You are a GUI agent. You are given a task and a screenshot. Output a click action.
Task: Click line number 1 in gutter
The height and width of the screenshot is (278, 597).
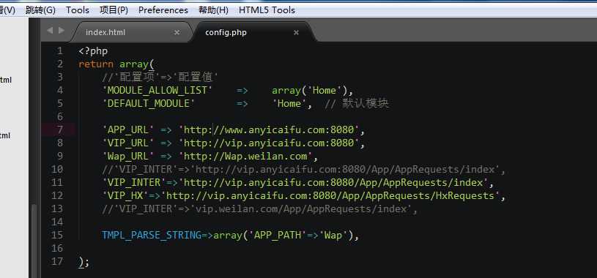[x=59, y=51]
